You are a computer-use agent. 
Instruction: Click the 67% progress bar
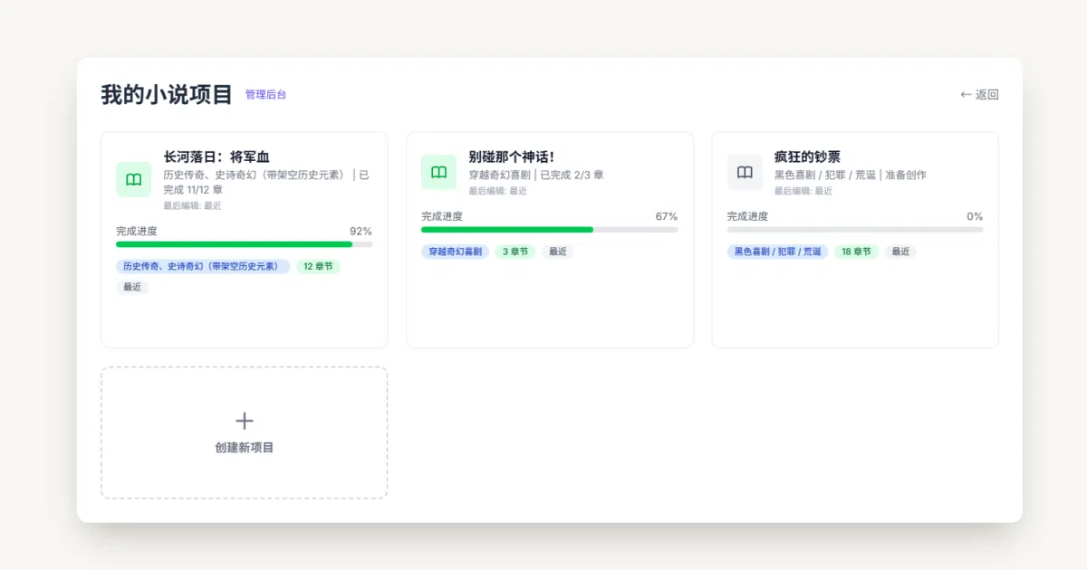(x=549, y=230)
